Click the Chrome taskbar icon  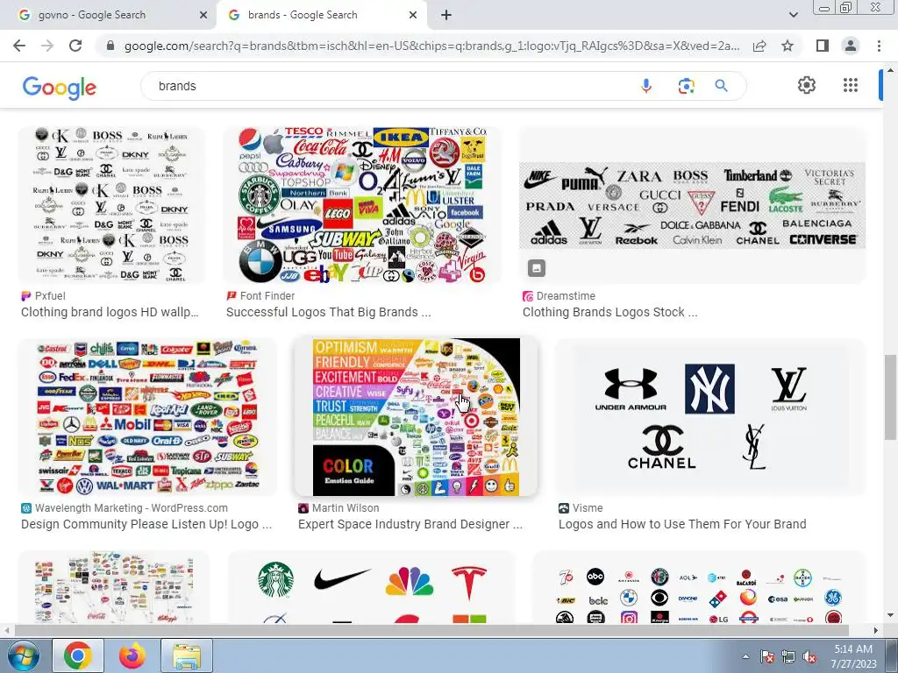(x=78, y=655)
